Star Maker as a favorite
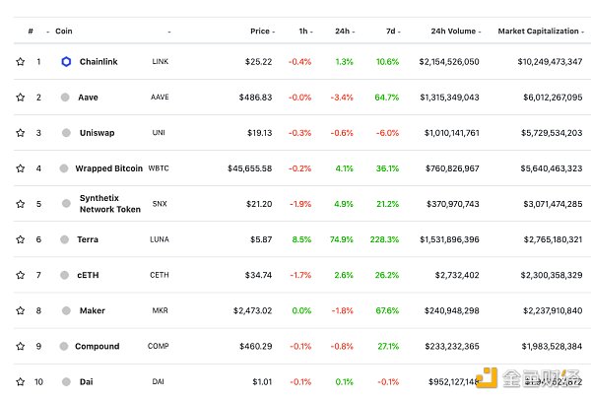The image size is (591, 399). point(21,310)
